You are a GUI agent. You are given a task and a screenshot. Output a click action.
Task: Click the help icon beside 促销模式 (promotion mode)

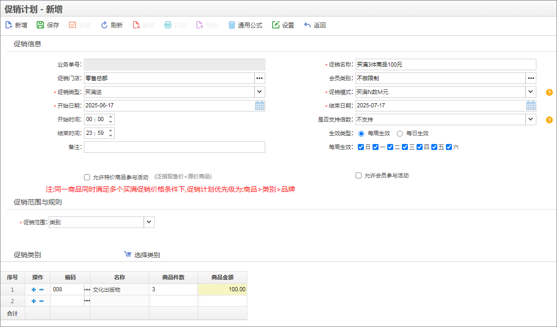click(x=549, y=93)
